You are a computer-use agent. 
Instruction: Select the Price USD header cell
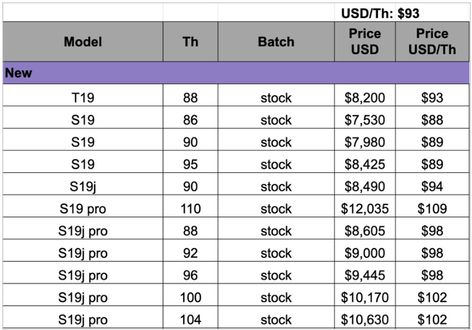click(365, 42)
